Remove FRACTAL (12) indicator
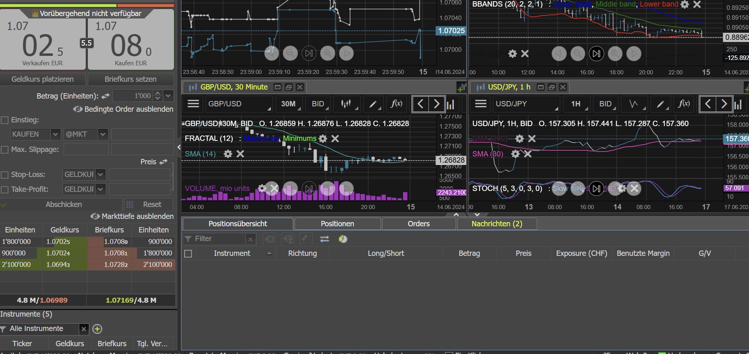Viewport: 749px width, 354px height. point(335,138)
